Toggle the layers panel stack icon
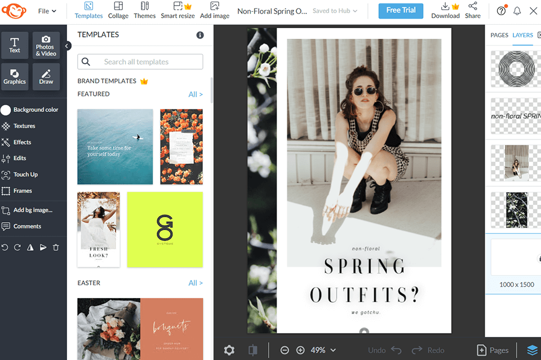541x360 pixels. tap(533, 350)
